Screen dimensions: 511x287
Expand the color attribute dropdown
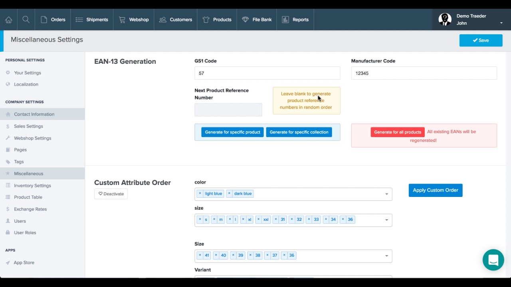(386, 194)
